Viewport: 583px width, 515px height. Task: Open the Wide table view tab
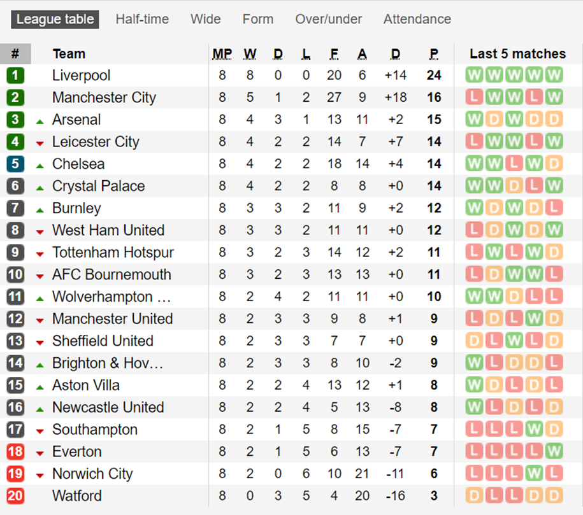click(206, 19)
